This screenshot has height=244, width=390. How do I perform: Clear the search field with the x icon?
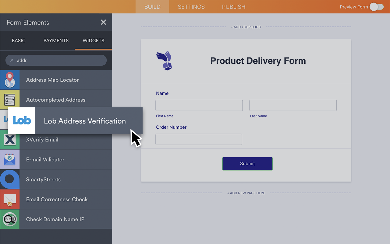pos(11,60)
